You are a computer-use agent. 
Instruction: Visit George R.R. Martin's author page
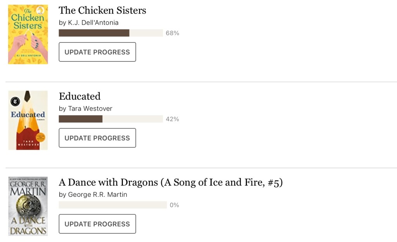tap(97, 194)
